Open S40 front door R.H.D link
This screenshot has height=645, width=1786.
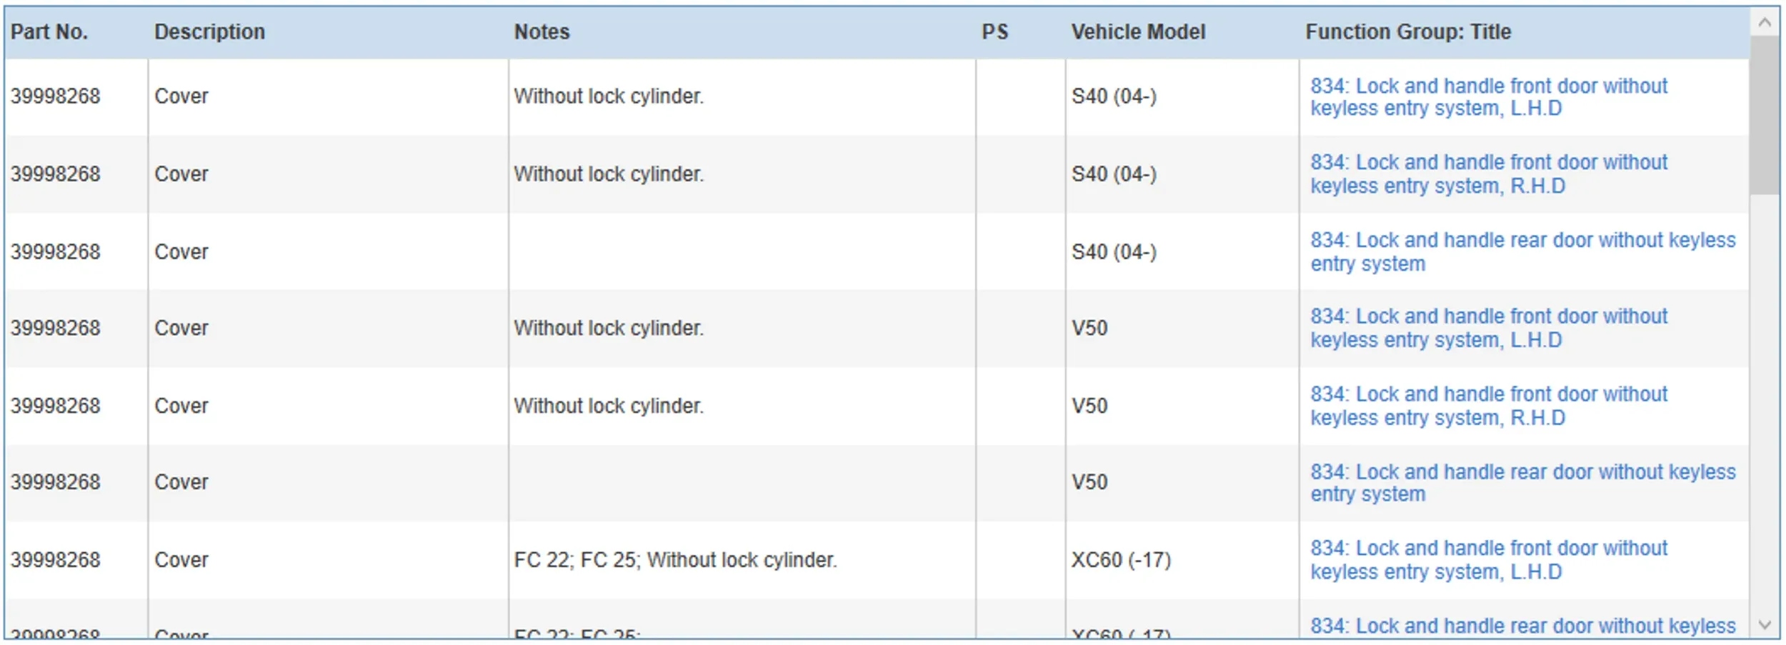pos(1487,174)
